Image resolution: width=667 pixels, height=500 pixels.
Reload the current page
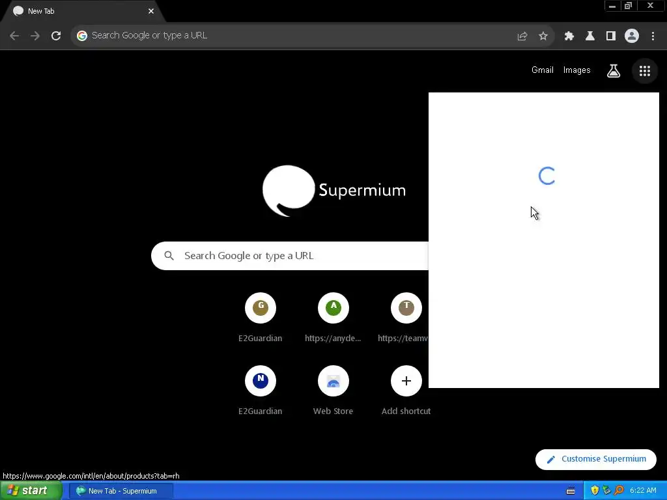[x=56, y=36]
